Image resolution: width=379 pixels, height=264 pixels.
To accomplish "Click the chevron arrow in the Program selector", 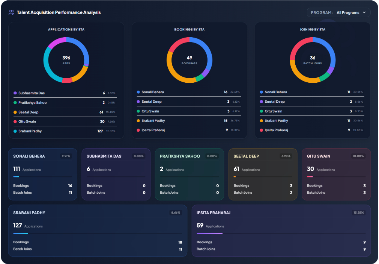I will (364, 12).
